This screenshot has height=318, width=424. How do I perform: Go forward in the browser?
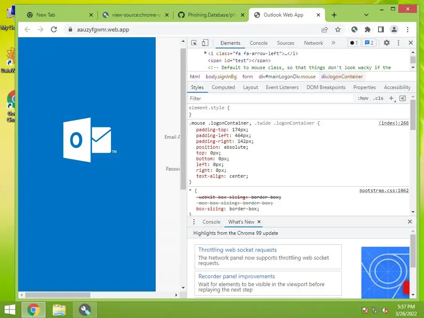coord(41,29)
